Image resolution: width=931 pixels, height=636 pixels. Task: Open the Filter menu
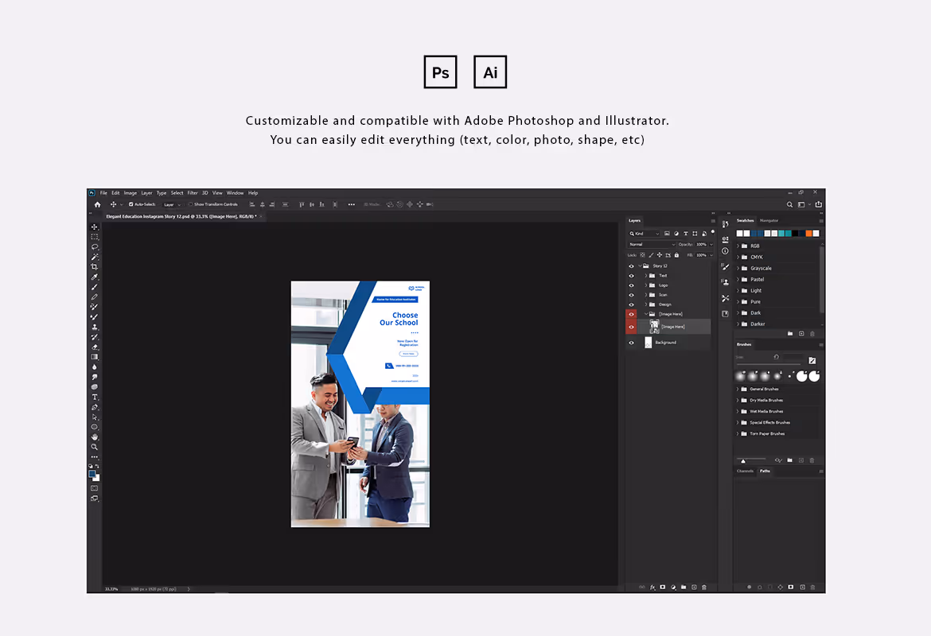click(193, 193)
